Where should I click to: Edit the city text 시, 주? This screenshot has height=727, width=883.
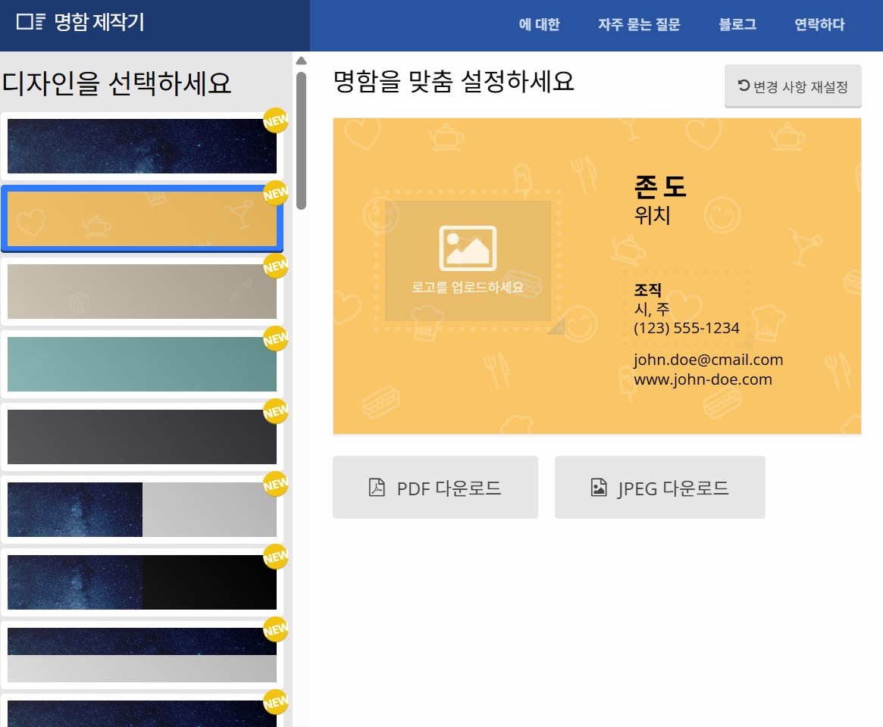(x=652, y=309)
